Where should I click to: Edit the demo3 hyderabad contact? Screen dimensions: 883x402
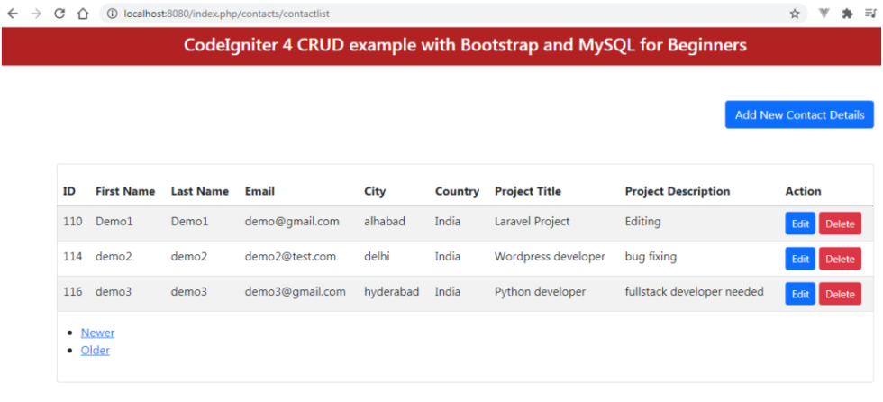pos(800,294)
